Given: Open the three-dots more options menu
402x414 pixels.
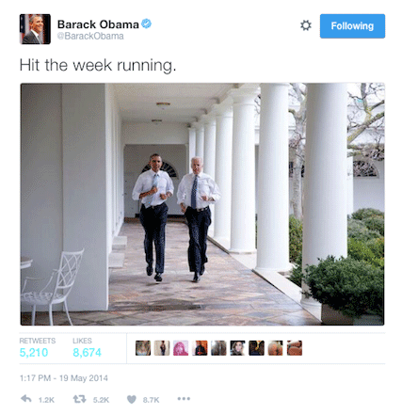Looking at the screenshot, I should pyautogui.click(x=184, y=399).
